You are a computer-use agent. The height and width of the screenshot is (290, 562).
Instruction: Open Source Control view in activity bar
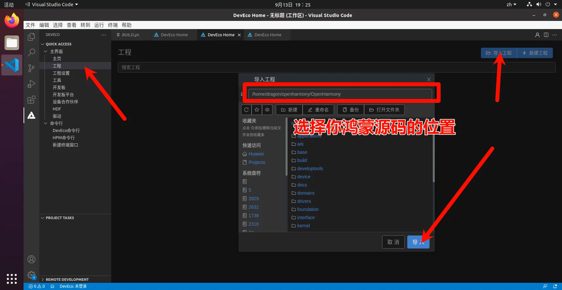click(x=31, y=68)
